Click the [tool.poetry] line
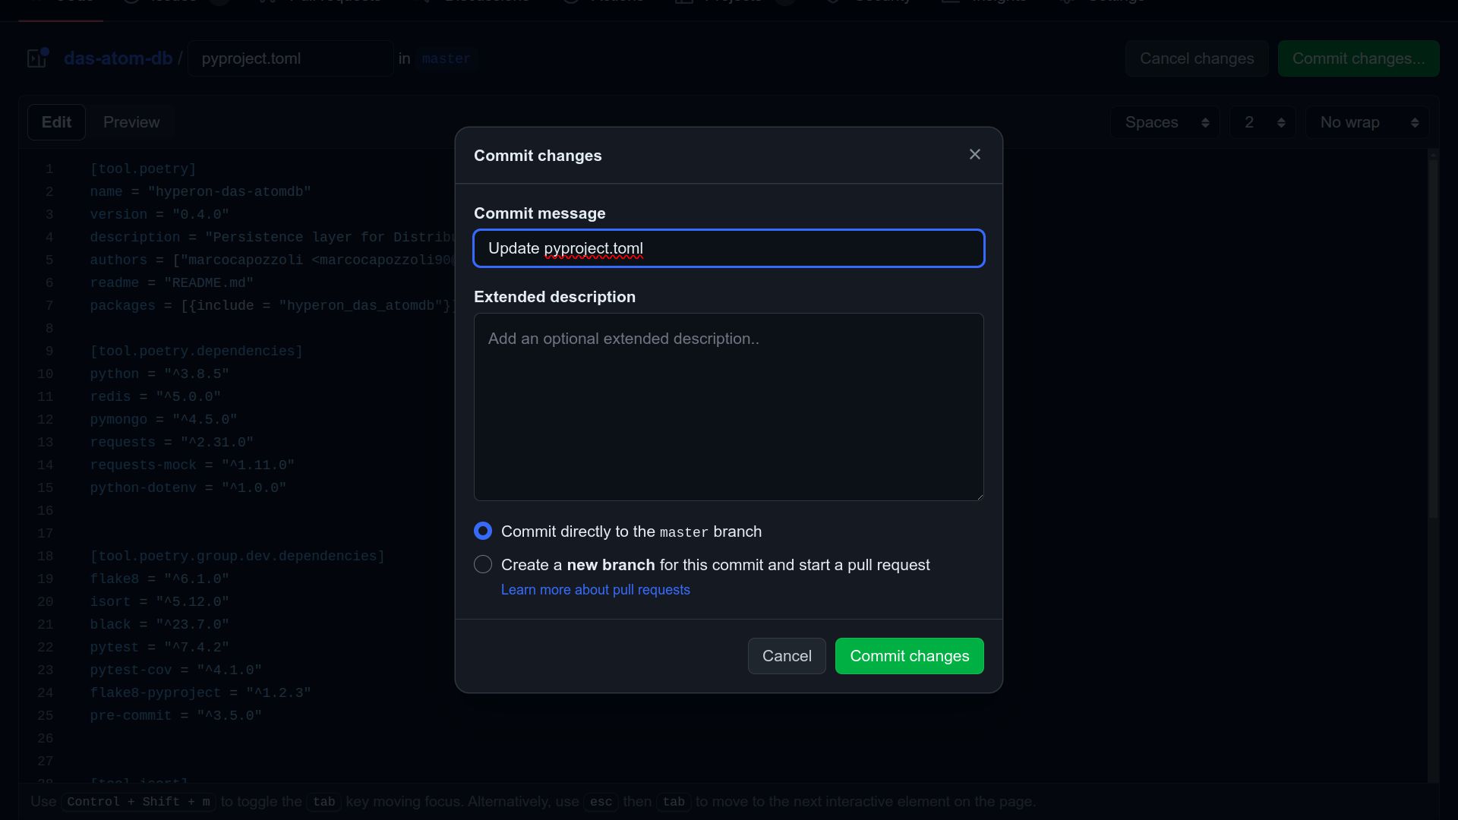This screenshot has width=1458, height=820. 143,169
